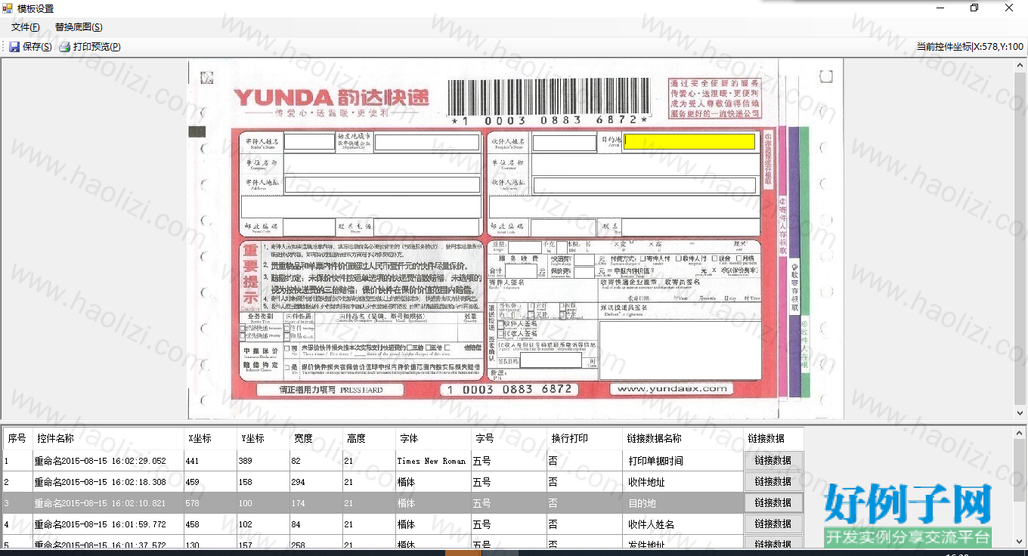Click the 宽度 cell showing 82
The width and height of the screenshot is (1028, 556).
pos(316,461)
